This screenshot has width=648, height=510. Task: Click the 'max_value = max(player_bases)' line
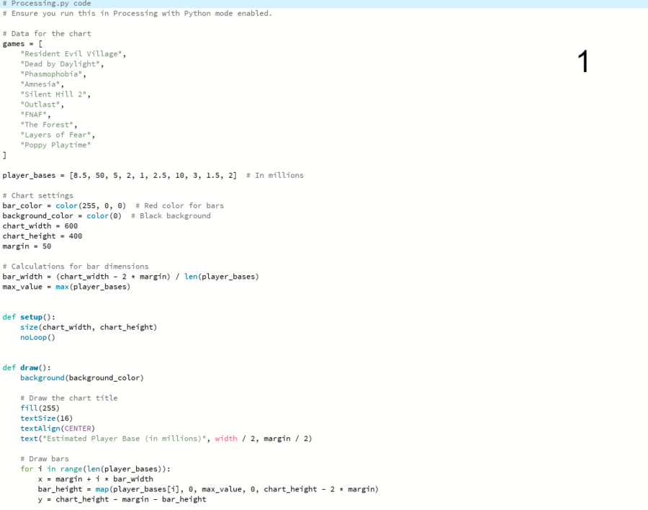coord(66,287)
